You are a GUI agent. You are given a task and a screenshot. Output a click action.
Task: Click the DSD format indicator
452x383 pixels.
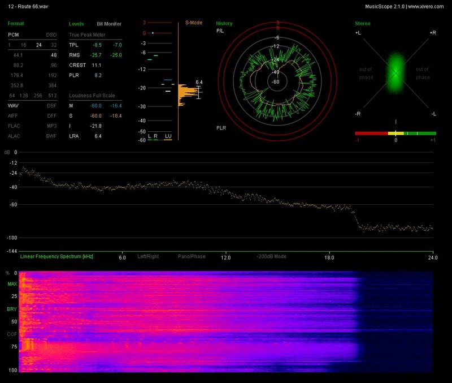click(51, 35)
